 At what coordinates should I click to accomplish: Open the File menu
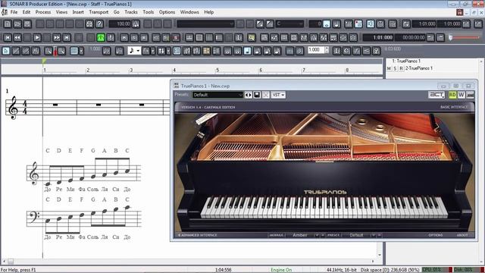click(x=14, y=12)
